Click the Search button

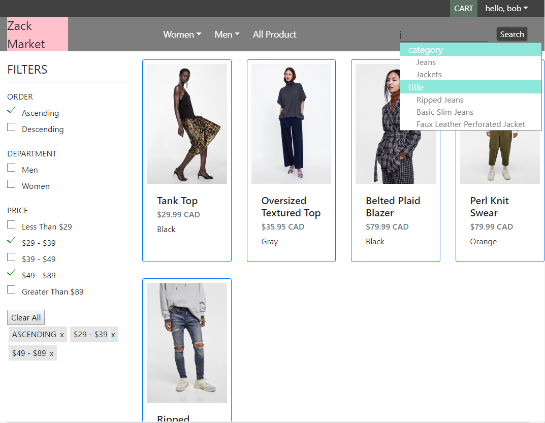[511, 34]
